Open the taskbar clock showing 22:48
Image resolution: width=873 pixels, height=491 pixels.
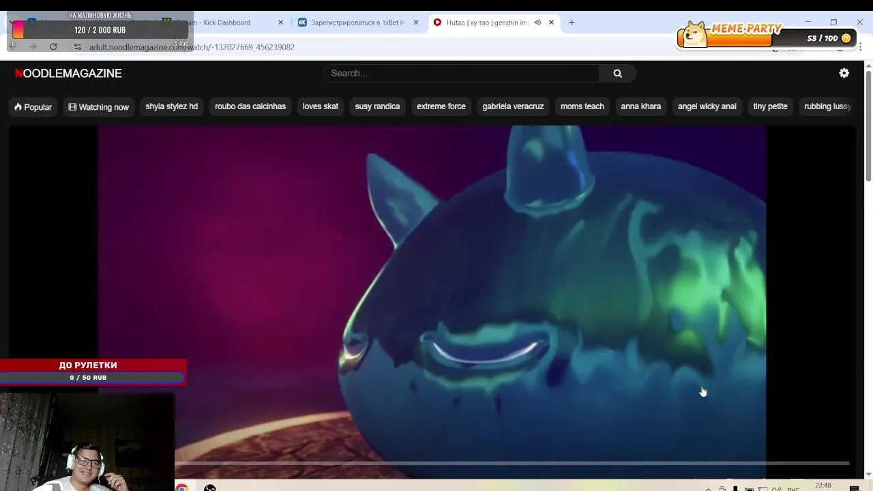823,486
